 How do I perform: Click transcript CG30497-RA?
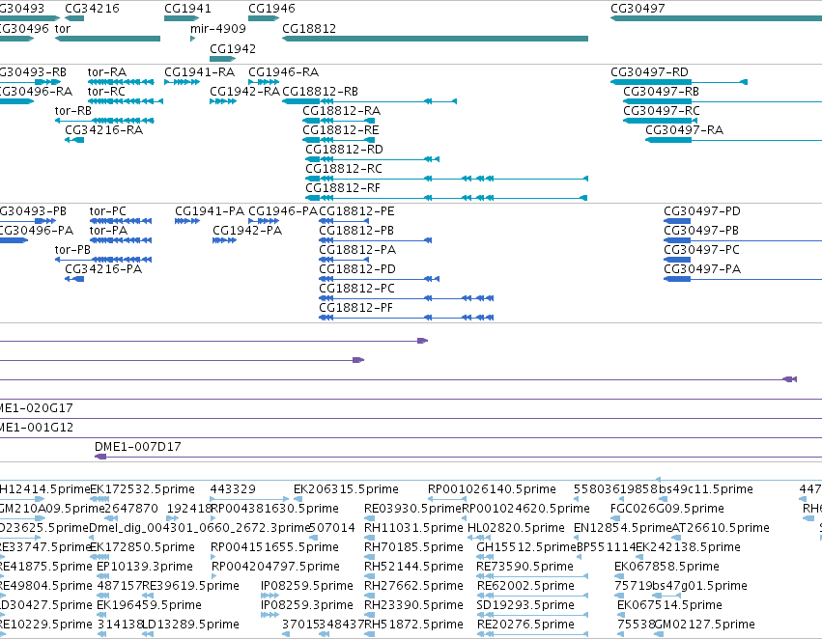click(733, 140)
